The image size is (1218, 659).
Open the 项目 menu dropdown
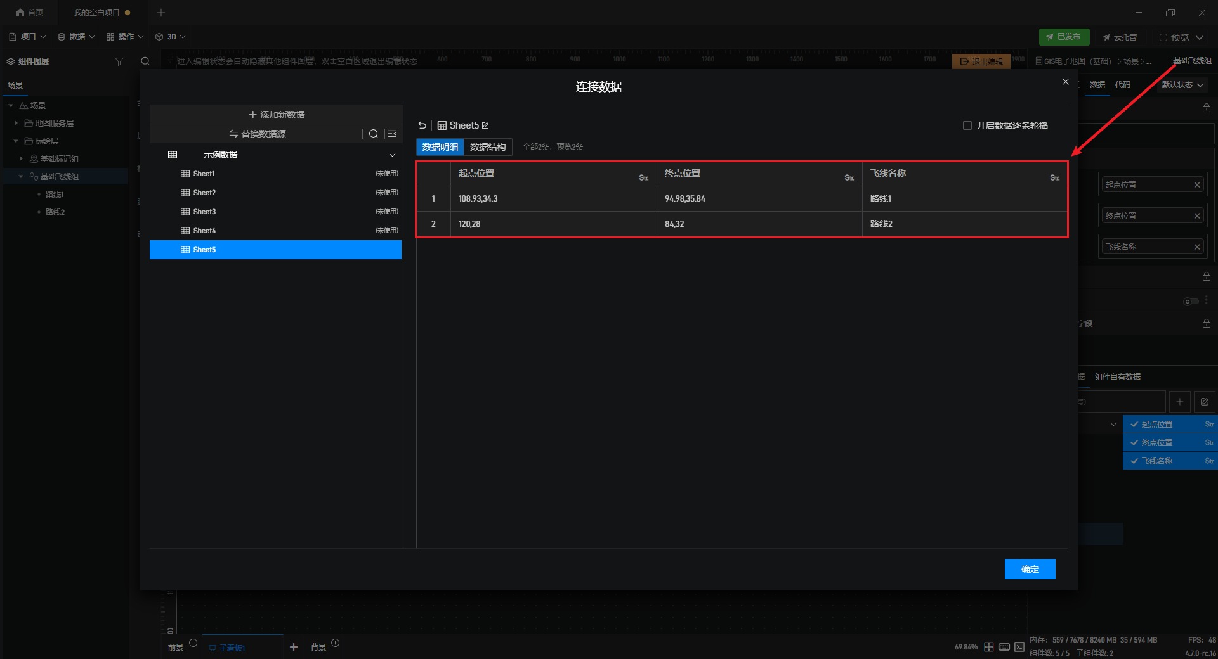pyautogui.click(x=27, y=37)
